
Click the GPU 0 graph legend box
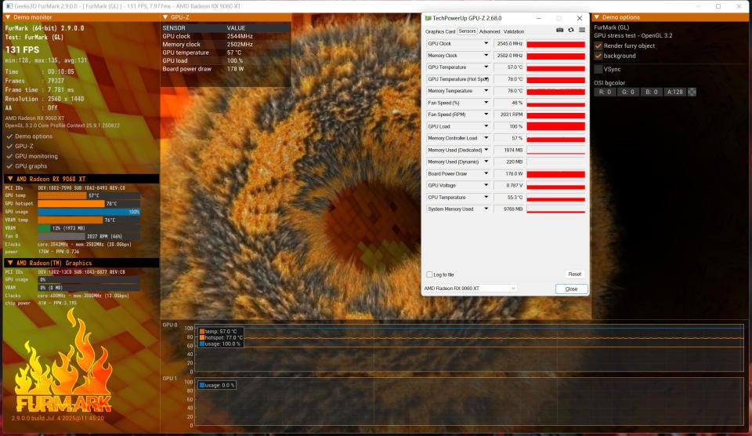[x=221, y=337]
